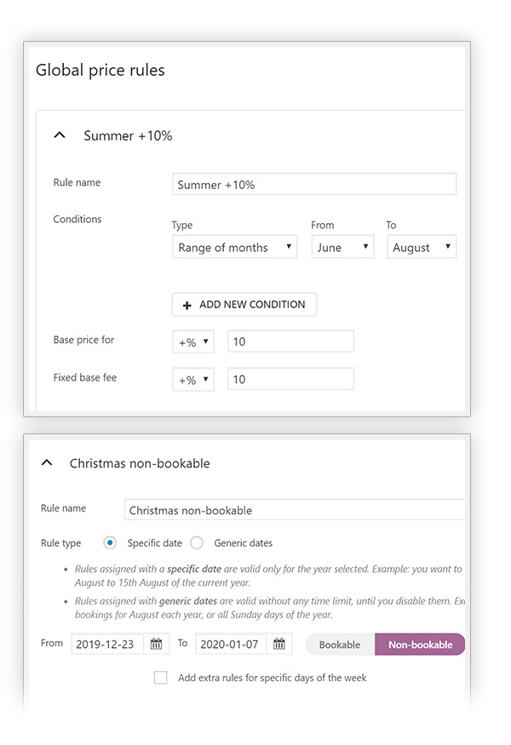
Task: Edit the To date field 2020-01-07
Action: [x=231, y=645]
